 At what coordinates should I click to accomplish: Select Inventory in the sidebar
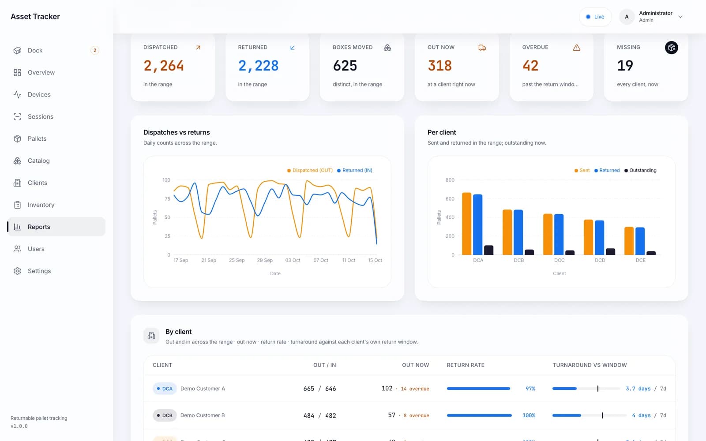(56, 205)
